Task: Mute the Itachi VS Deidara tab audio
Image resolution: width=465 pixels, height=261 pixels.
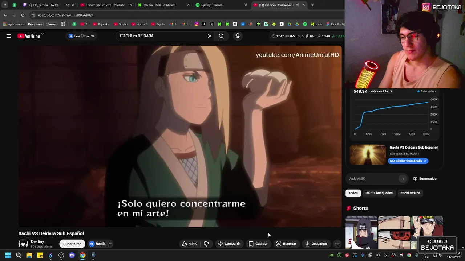Action: [x=298, y=5]
